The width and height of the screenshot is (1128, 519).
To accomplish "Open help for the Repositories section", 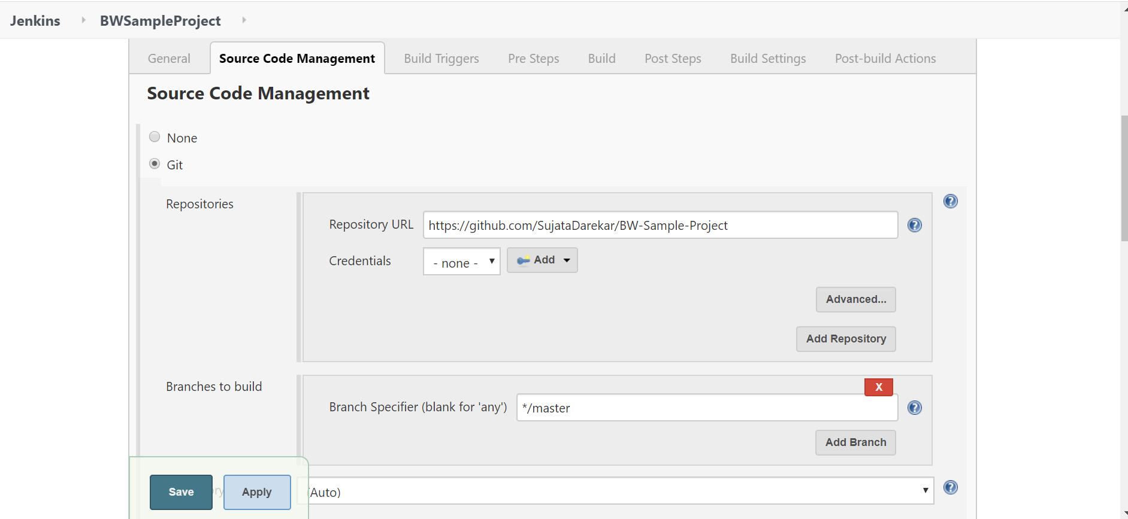I will 950,201.
